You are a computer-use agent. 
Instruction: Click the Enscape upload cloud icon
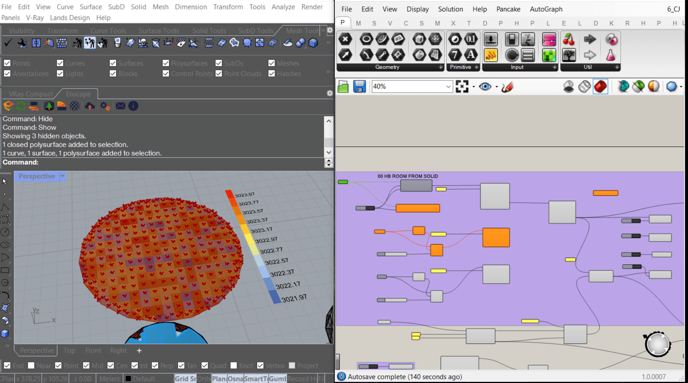(x=90, y=106)
